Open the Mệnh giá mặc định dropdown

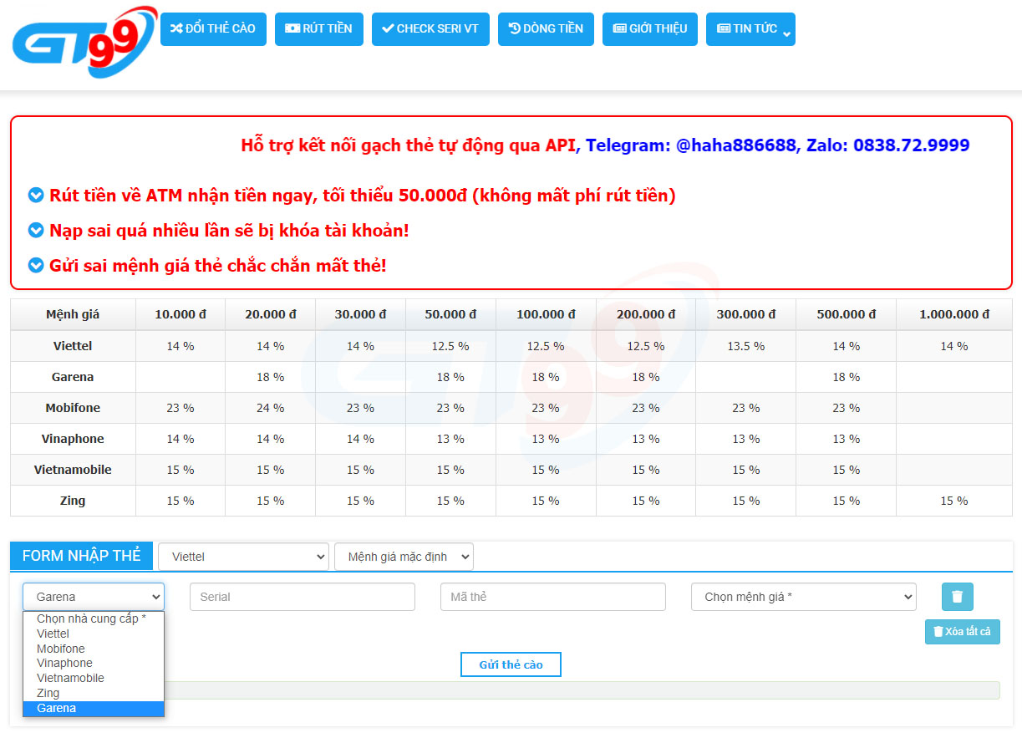point(404,557)
